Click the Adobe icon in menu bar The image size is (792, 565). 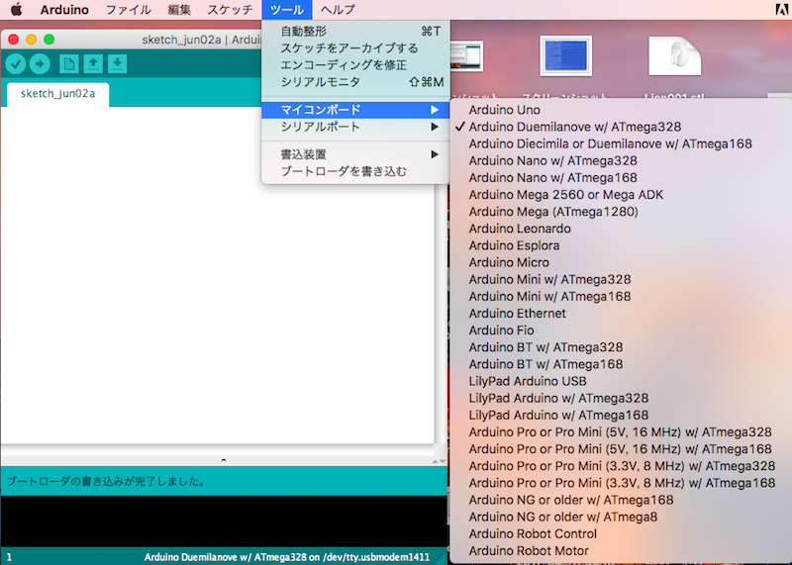click(781, 10)
